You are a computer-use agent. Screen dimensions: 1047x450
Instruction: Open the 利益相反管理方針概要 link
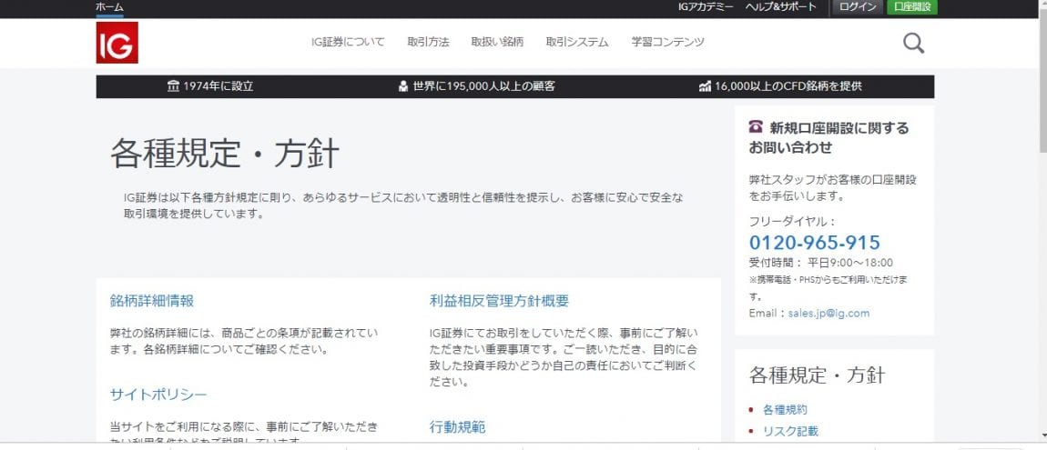pyautogui.click(x=499, y=301)
